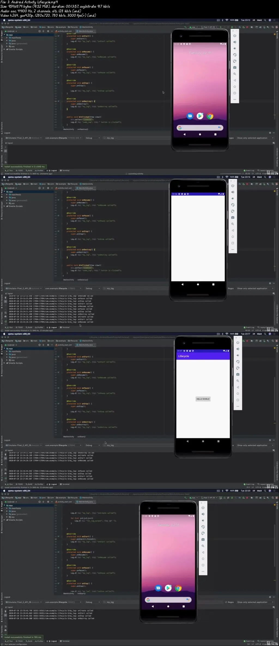The height and width of the screenshot is (646, 279).
Task: Collapse app module node in 23:14 frame
Action: (x=4, y=192)
